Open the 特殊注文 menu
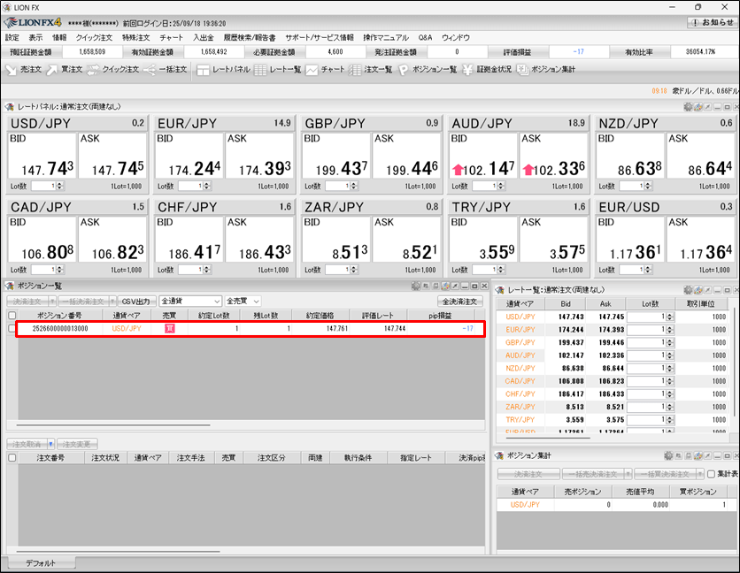The height and width of the screenshot is (573, 740). pos(135,38)
